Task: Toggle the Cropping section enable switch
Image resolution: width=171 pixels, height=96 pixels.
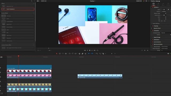Action: tap(153, 26)
